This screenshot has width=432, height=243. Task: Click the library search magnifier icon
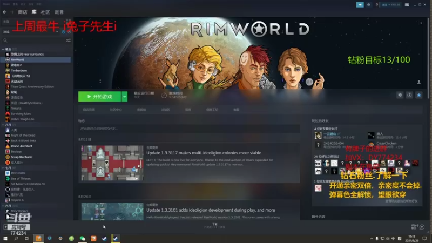(x=5, y=40)
